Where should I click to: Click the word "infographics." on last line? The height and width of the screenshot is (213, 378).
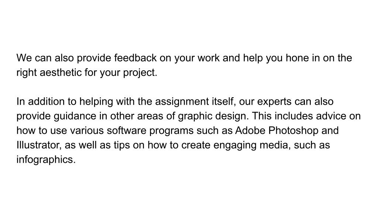(46, 160)
